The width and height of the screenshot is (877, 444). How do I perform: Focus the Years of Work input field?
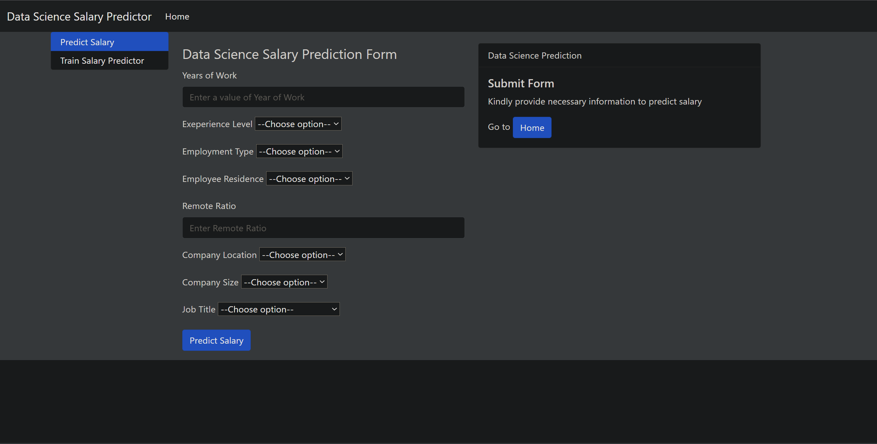tap(323, 97)
